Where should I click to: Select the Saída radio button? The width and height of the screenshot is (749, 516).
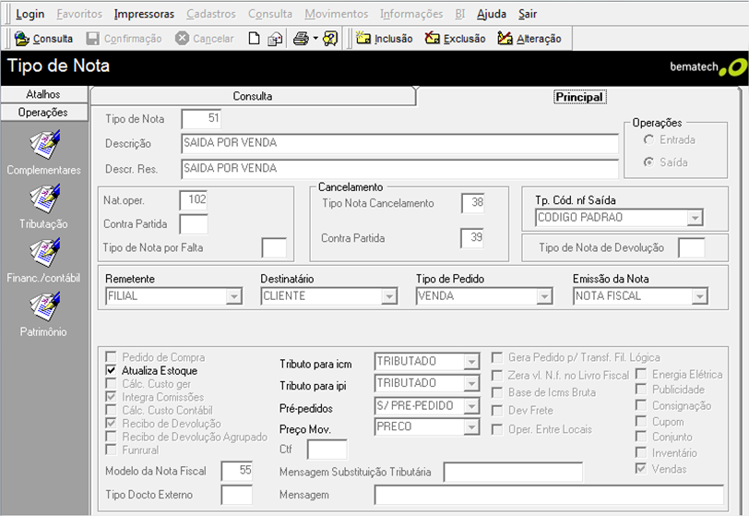pyautogui.click(x=648, y=162)
